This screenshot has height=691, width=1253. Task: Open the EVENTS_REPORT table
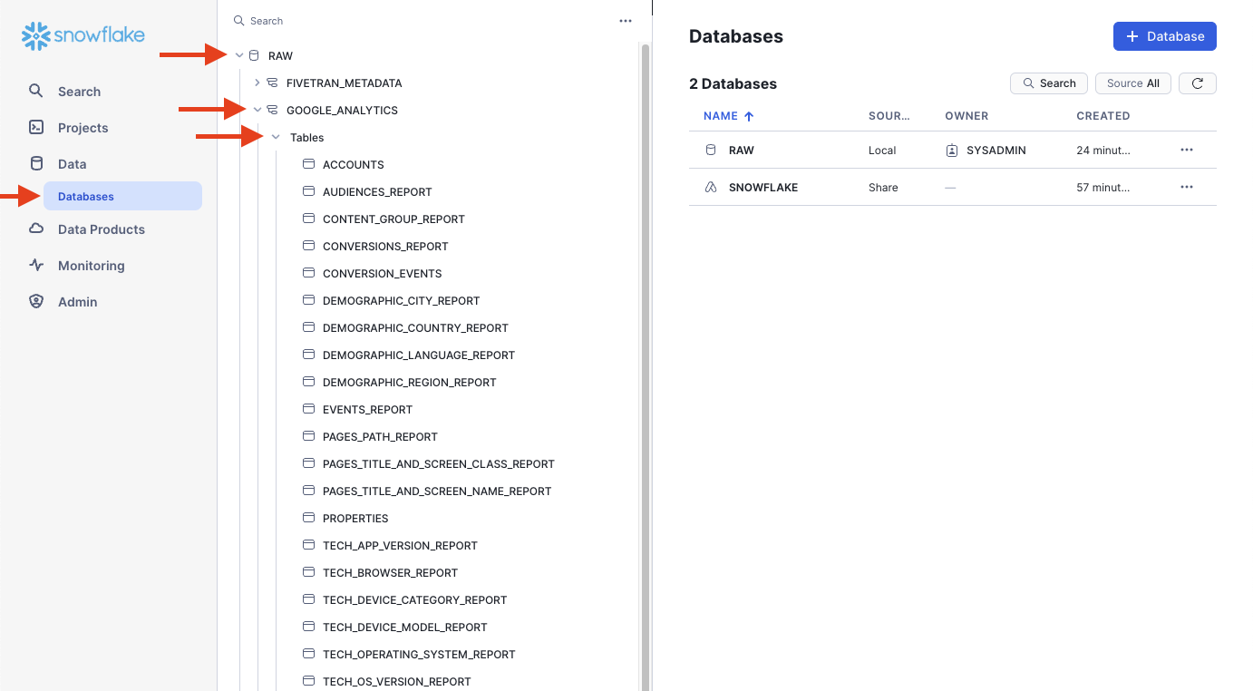pos(367,410)
